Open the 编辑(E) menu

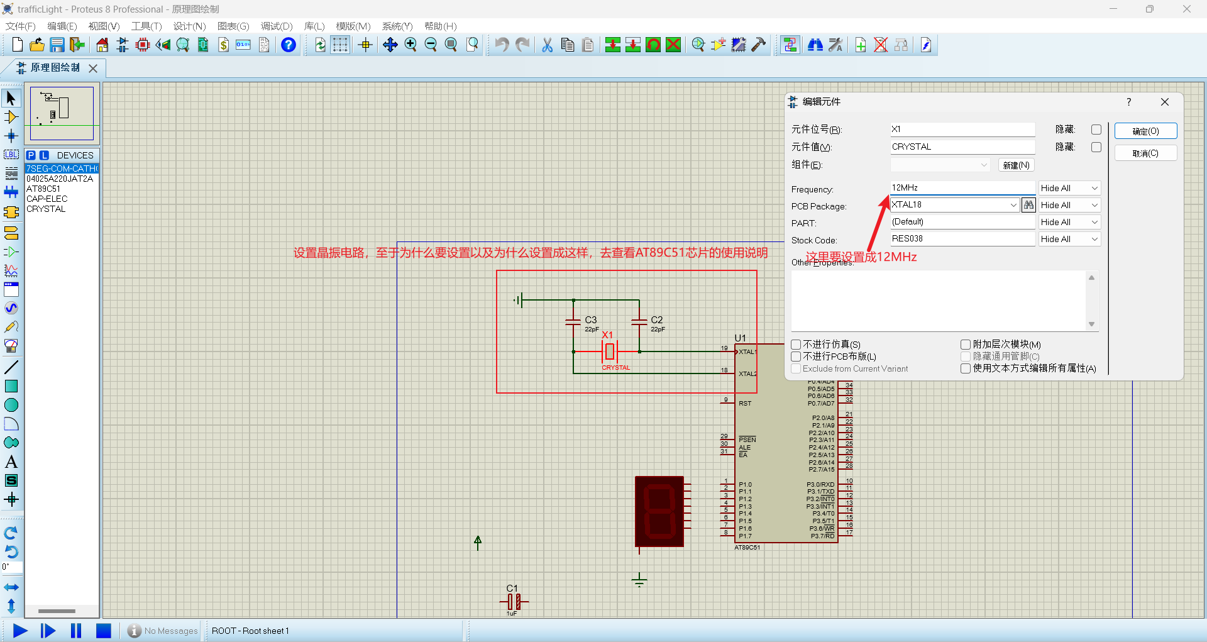pyautogui.click(x=62, y=26)
